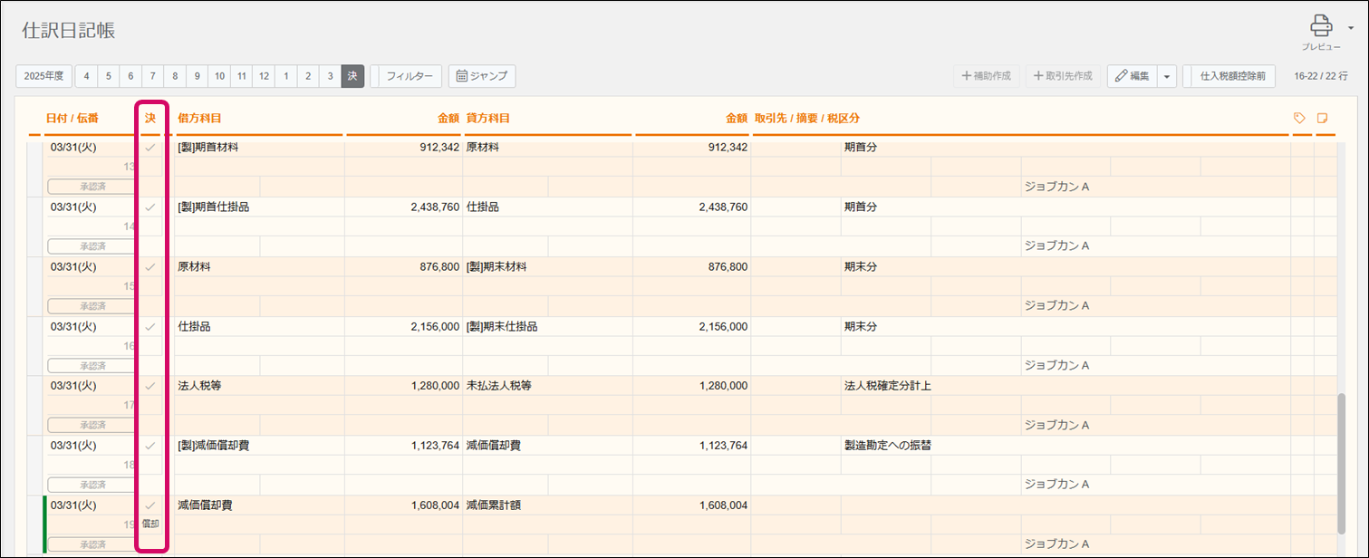Click the 償却 label on entry 19

[x=150, y=524]
